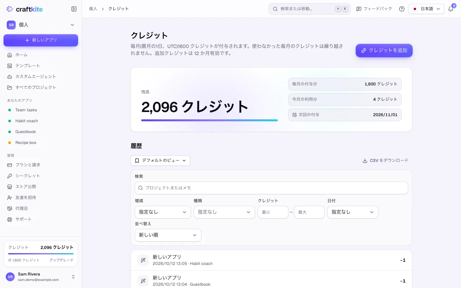Open the Team tasks app
Viewport: 461px width, 288px height.
(41, 110)
